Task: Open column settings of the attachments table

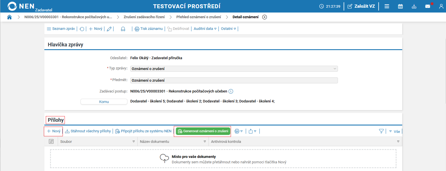Action: 51,141
